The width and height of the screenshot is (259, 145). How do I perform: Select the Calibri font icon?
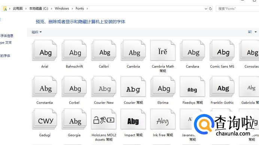click(104, 50)
